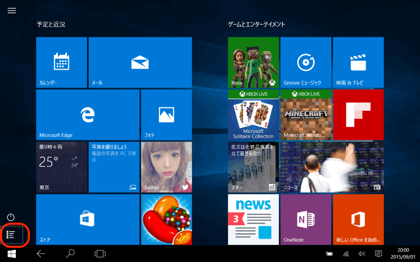Launch the Flipboard tile
The width and height of the screenshot is (420, 262).
click(358, 114)
